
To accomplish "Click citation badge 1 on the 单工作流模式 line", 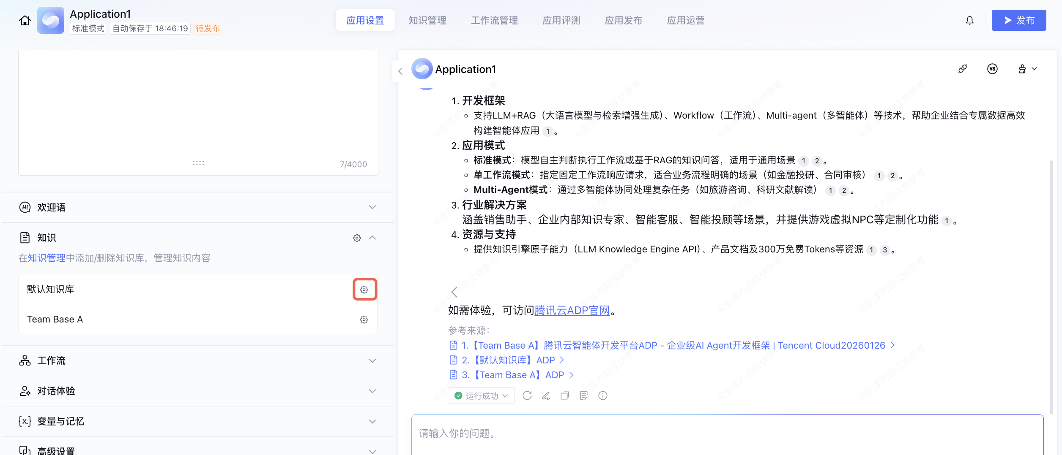I will pyautogui.click(x=879, y=176).
